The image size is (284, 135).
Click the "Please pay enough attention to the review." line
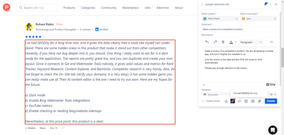pyautogui.click(x=226, y=68)
